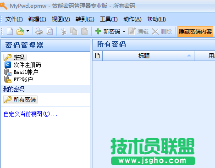Select Email帐户 in the sidebar
The image size is (215, 168).
pos(21,72)
